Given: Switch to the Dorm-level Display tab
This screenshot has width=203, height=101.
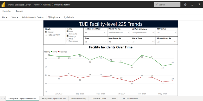Looking at the screenshot, I should click(79, 99).
